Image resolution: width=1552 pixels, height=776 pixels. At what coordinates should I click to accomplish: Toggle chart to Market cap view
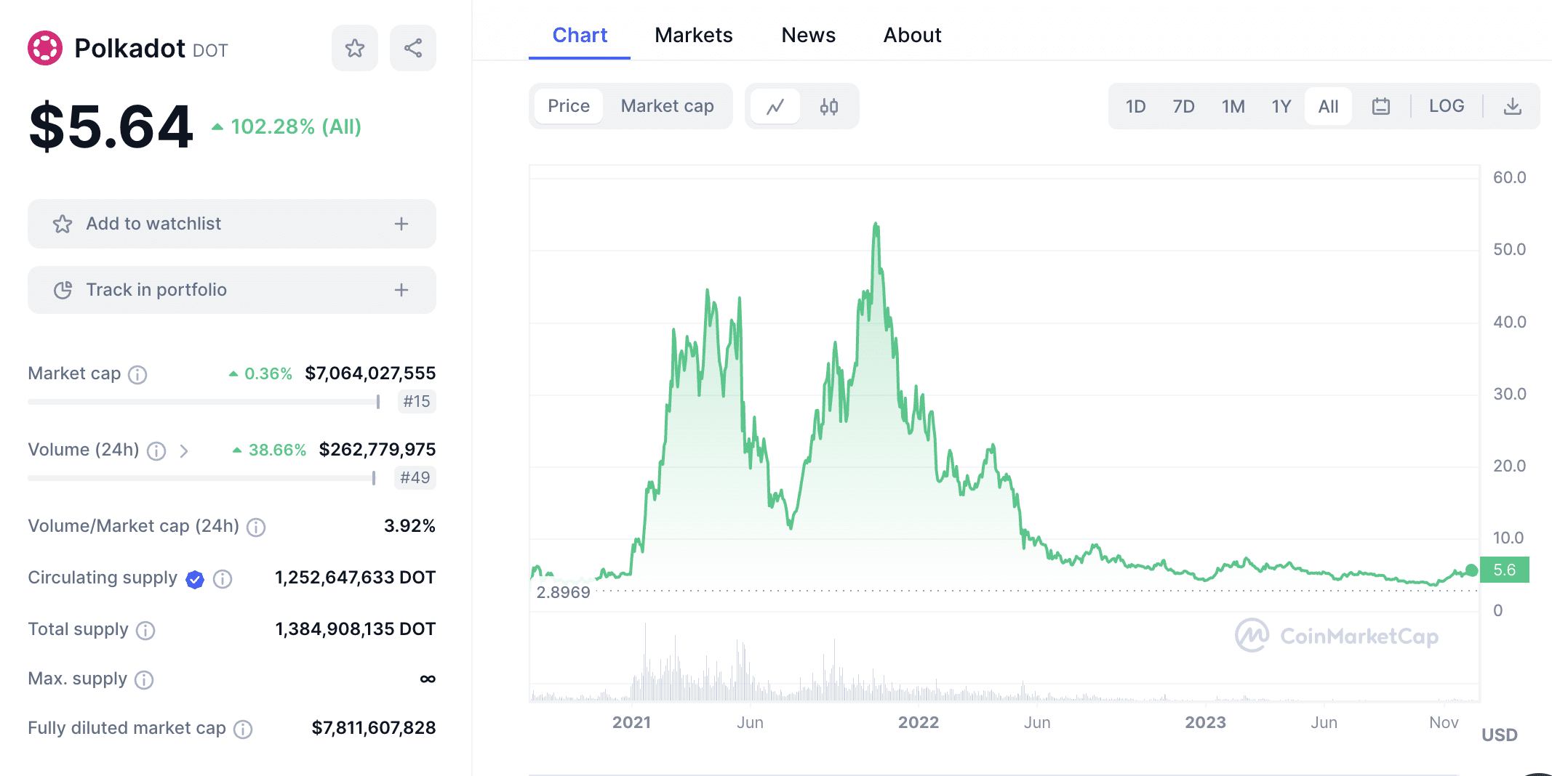tap(667, 106)
